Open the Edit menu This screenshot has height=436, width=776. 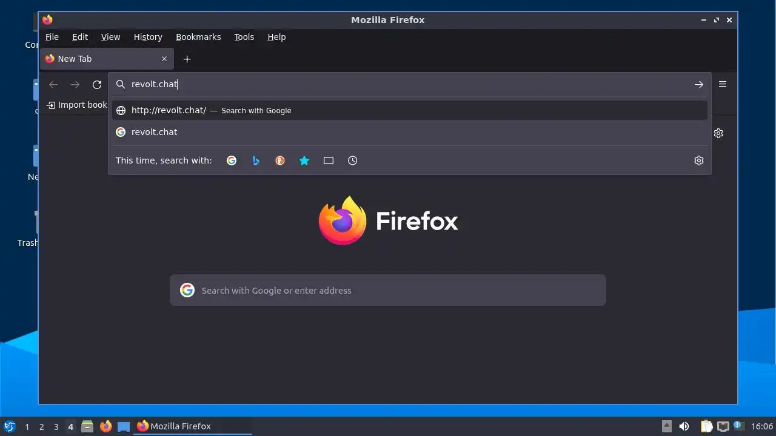(x=80, y=37)
